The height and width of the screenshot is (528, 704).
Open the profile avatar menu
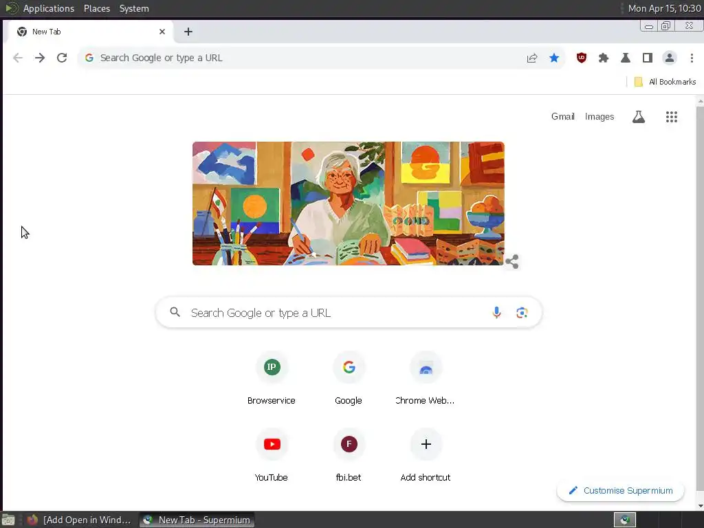670,58
